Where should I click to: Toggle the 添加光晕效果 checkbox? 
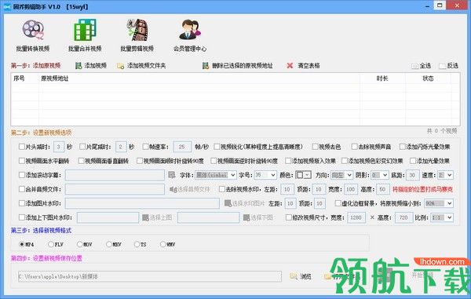coord(413,161)
